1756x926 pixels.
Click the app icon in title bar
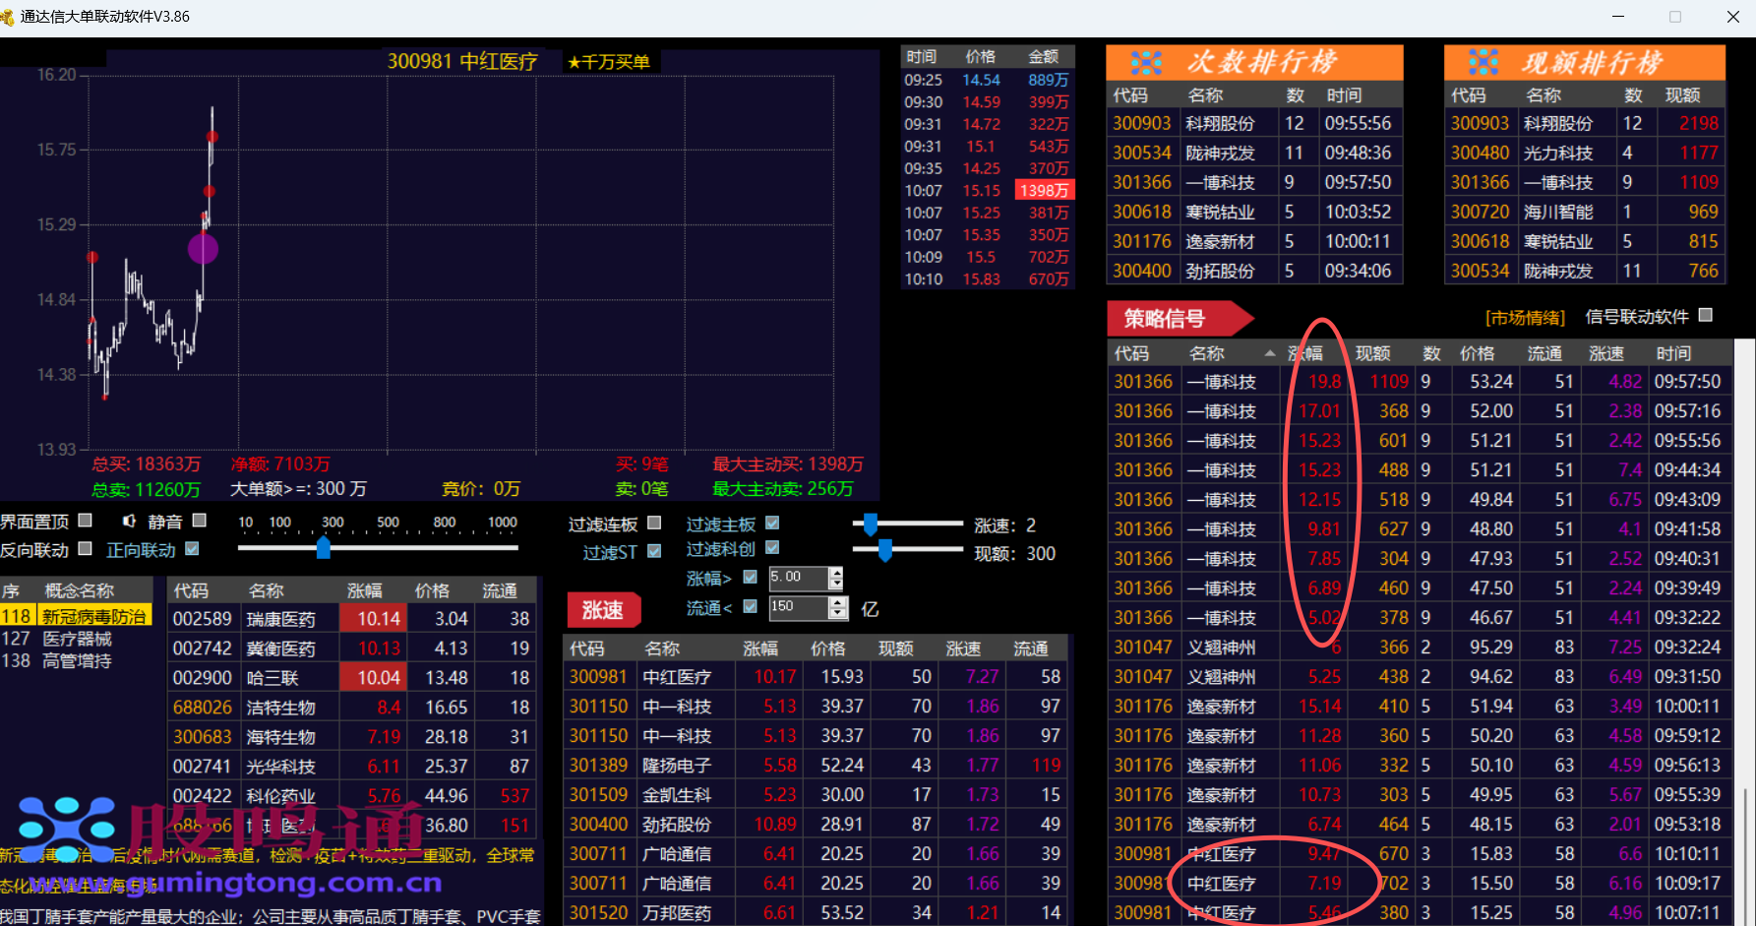(8, 17)
